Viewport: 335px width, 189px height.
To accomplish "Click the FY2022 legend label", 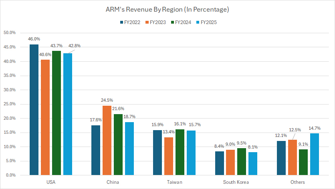I will point(132,22).
